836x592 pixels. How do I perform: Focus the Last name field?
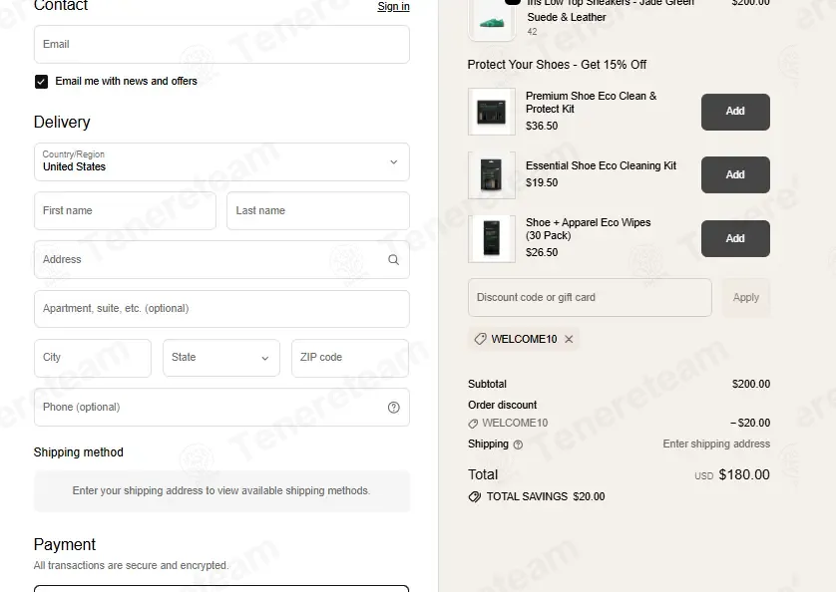318,211
